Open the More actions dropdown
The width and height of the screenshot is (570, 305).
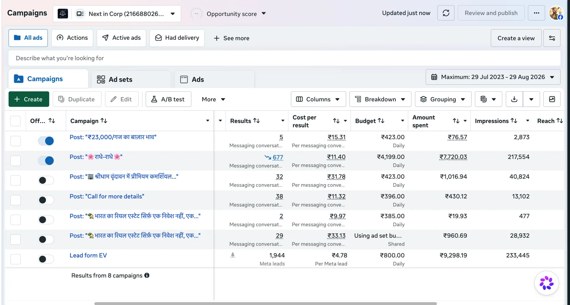pyautogui.click(x=213, y=99)
